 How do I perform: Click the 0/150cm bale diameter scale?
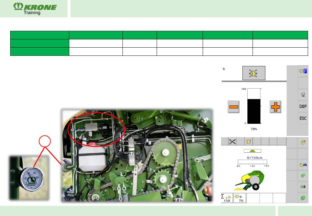click(252, 161)
